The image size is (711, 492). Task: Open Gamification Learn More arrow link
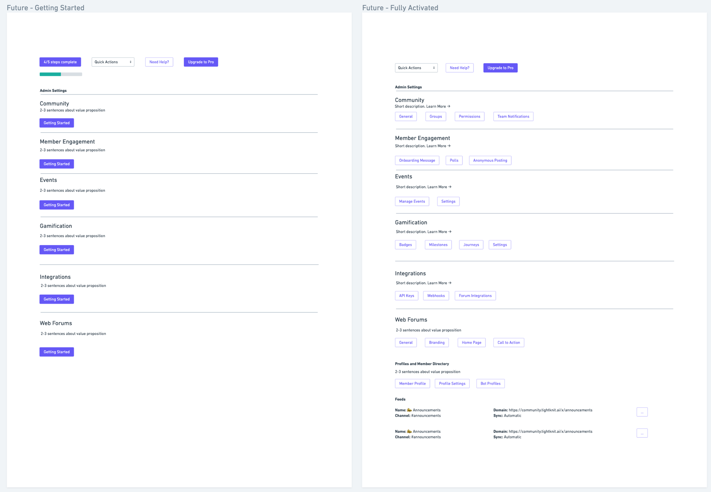click(439, 232)
